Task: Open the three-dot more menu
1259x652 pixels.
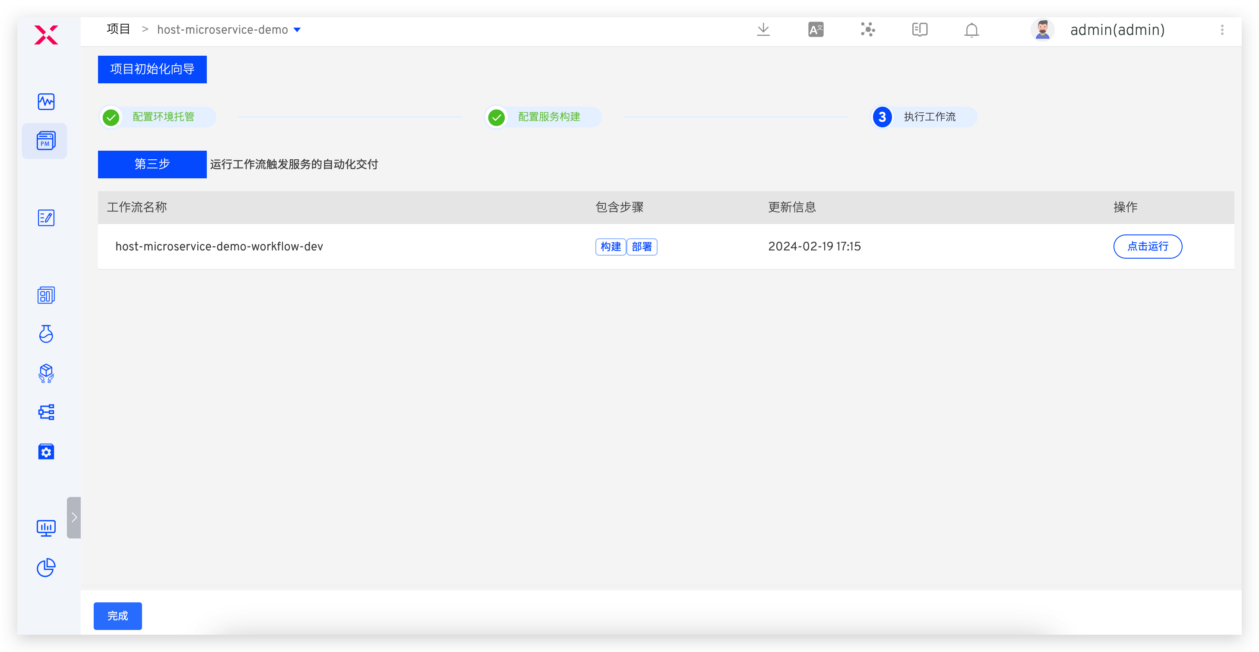Action: point(1222,30)
